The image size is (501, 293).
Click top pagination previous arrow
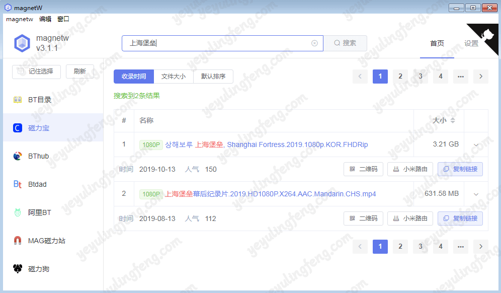(x=360, y=77)
